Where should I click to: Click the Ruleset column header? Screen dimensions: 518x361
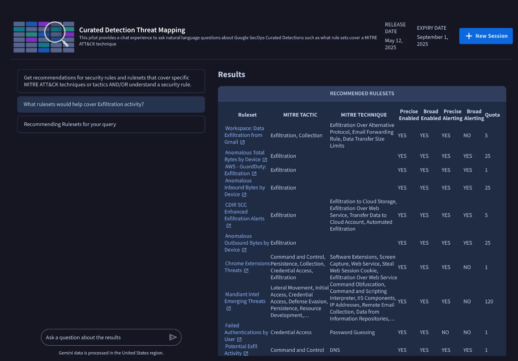[x=247, y=115]
